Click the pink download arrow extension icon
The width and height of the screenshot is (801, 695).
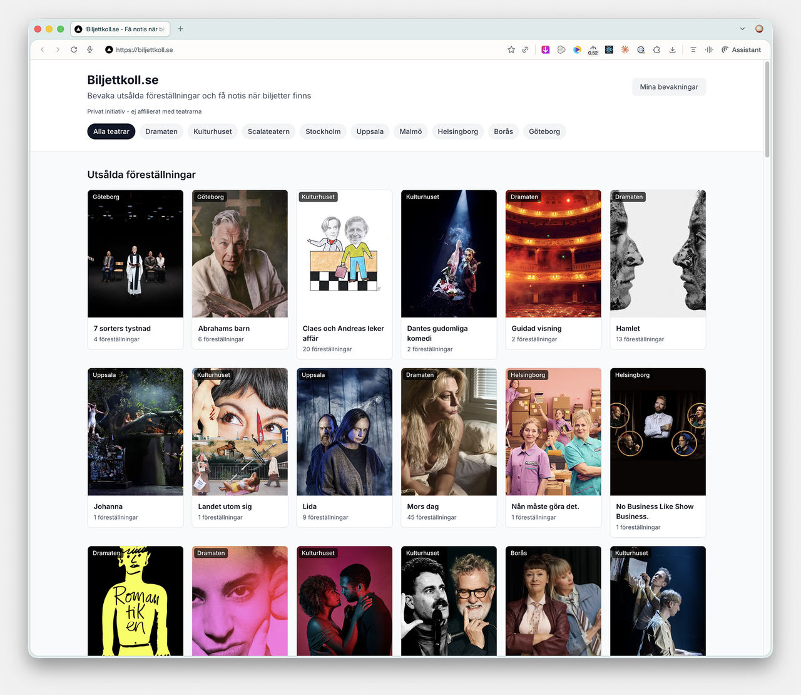point(546,49)
